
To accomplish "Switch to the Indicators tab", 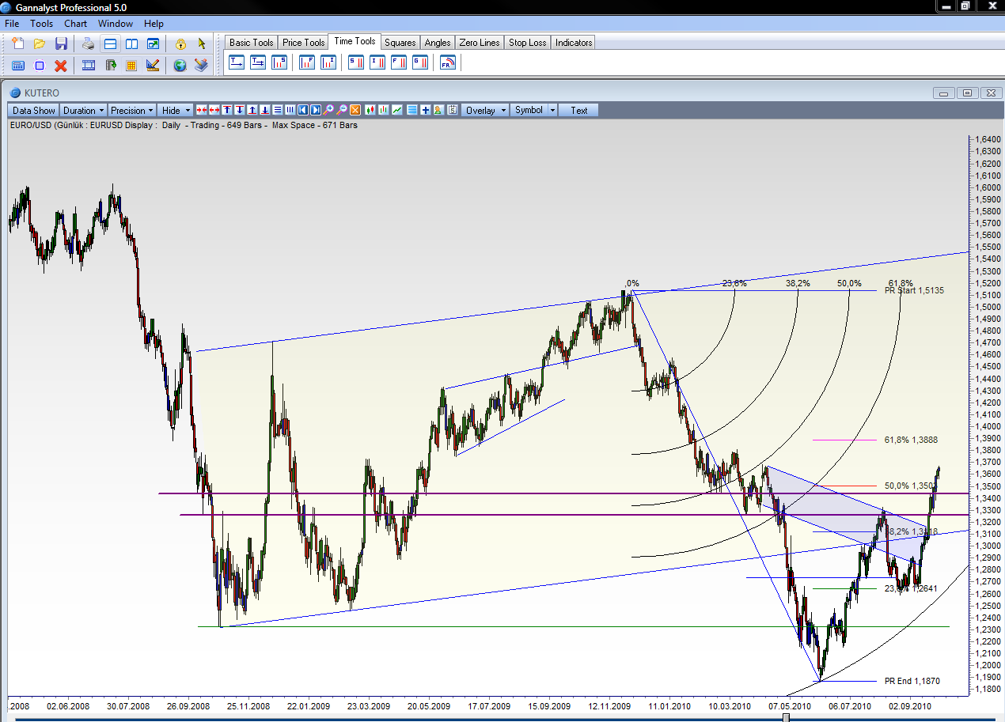I will (573, 42).
